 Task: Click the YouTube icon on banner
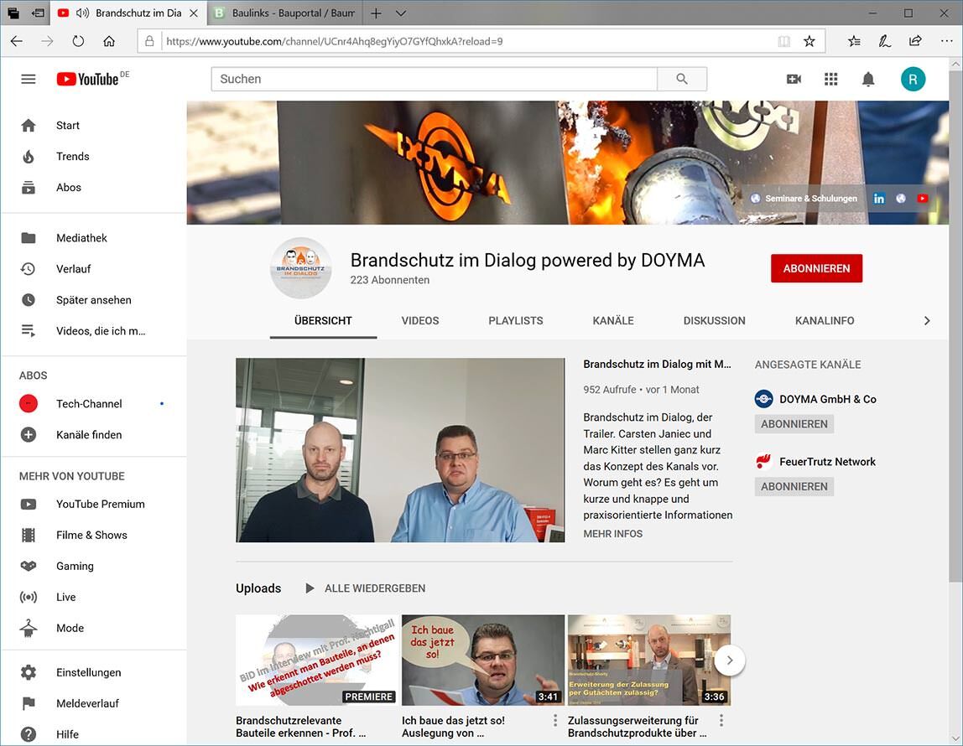coord(922,199)
